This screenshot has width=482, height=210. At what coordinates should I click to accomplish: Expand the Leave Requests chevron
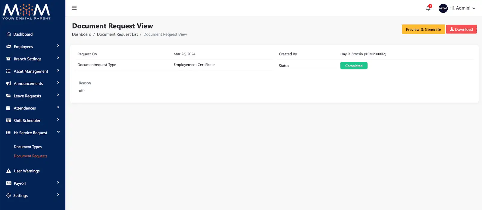pos(58,95)
